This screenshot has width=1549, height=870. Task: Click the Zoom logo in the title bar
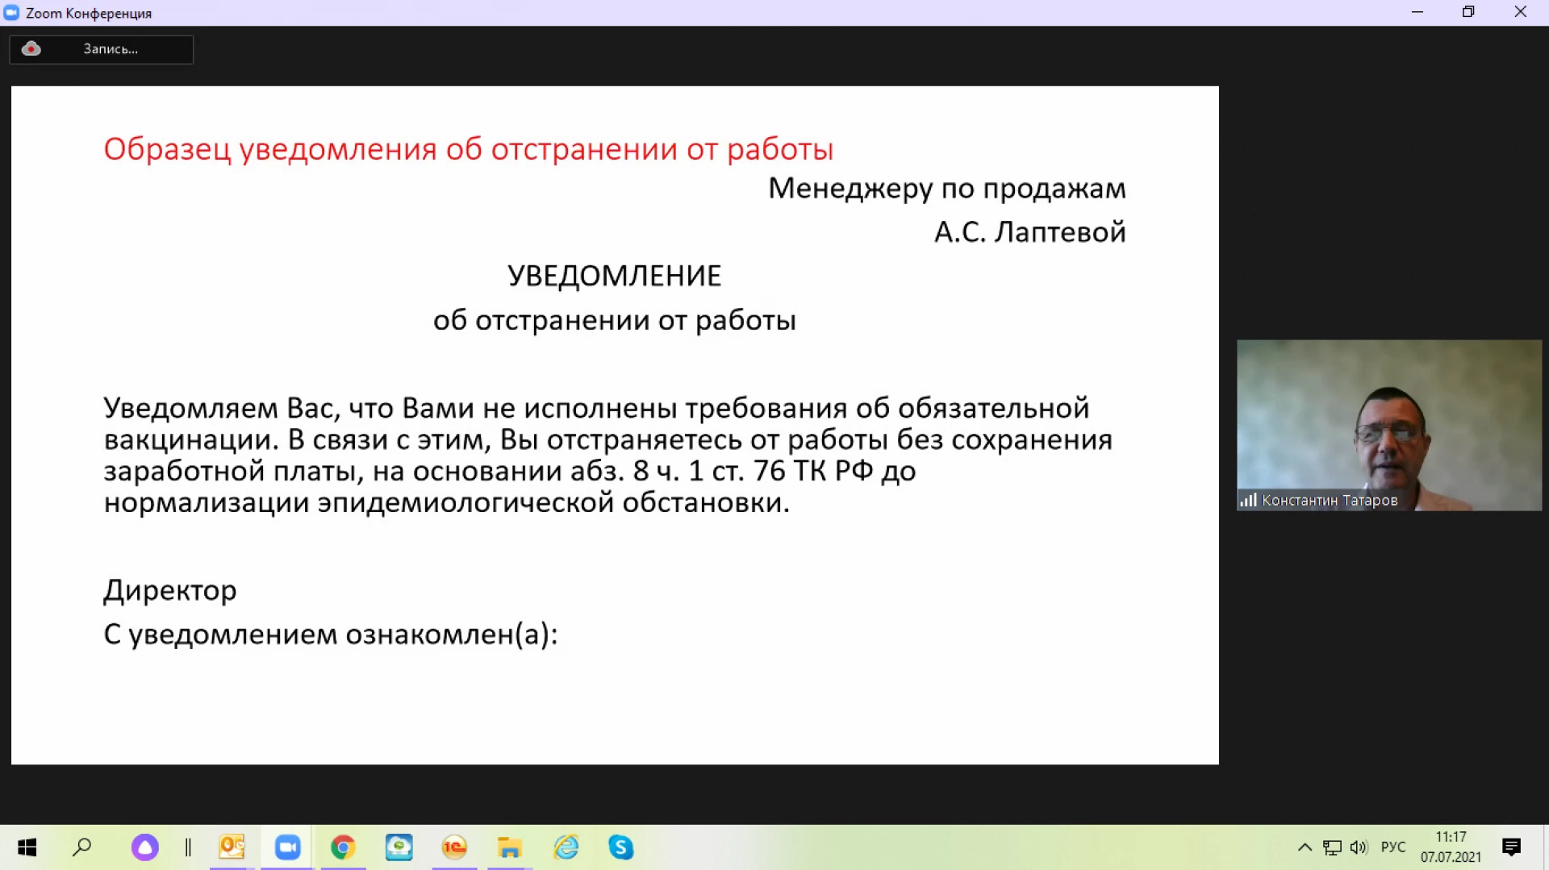pyautogui.click(x=11, y=13)
